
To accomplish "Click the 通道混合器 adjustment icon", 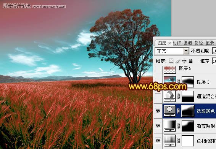I will tap(169, 96).
